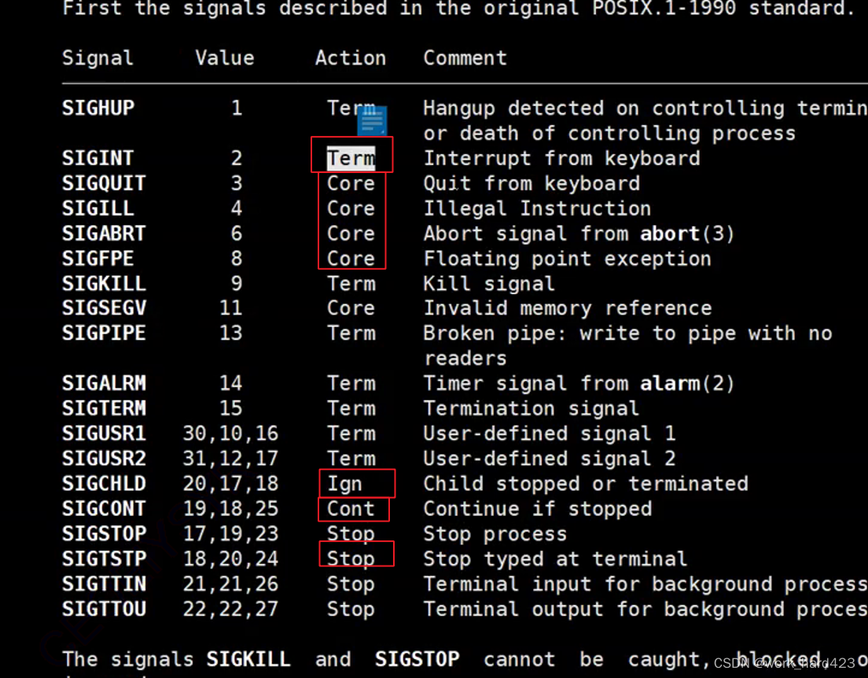Click the 'Child stopped or terminated' comment

(x=586, y=485)
